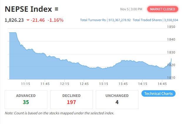Click the 11:15 time axis label

(26, 84)
